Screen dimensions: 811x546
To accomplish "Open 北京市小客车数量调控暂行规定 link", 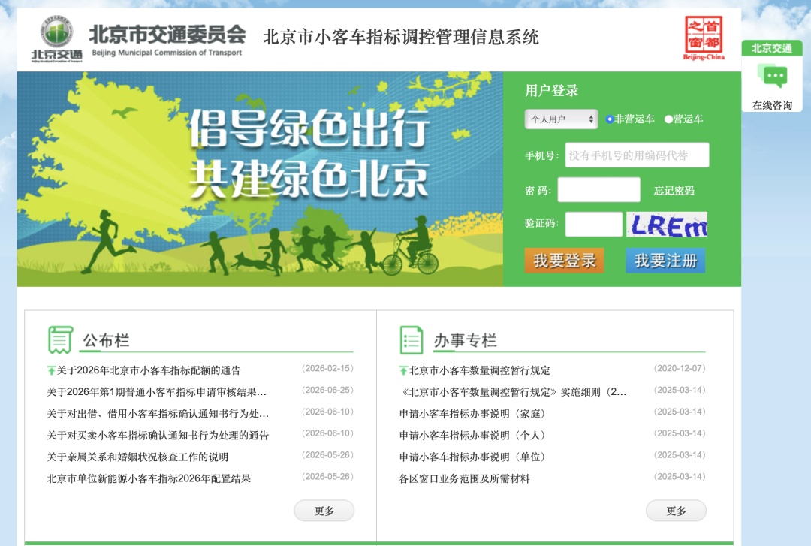I will 479,370.
